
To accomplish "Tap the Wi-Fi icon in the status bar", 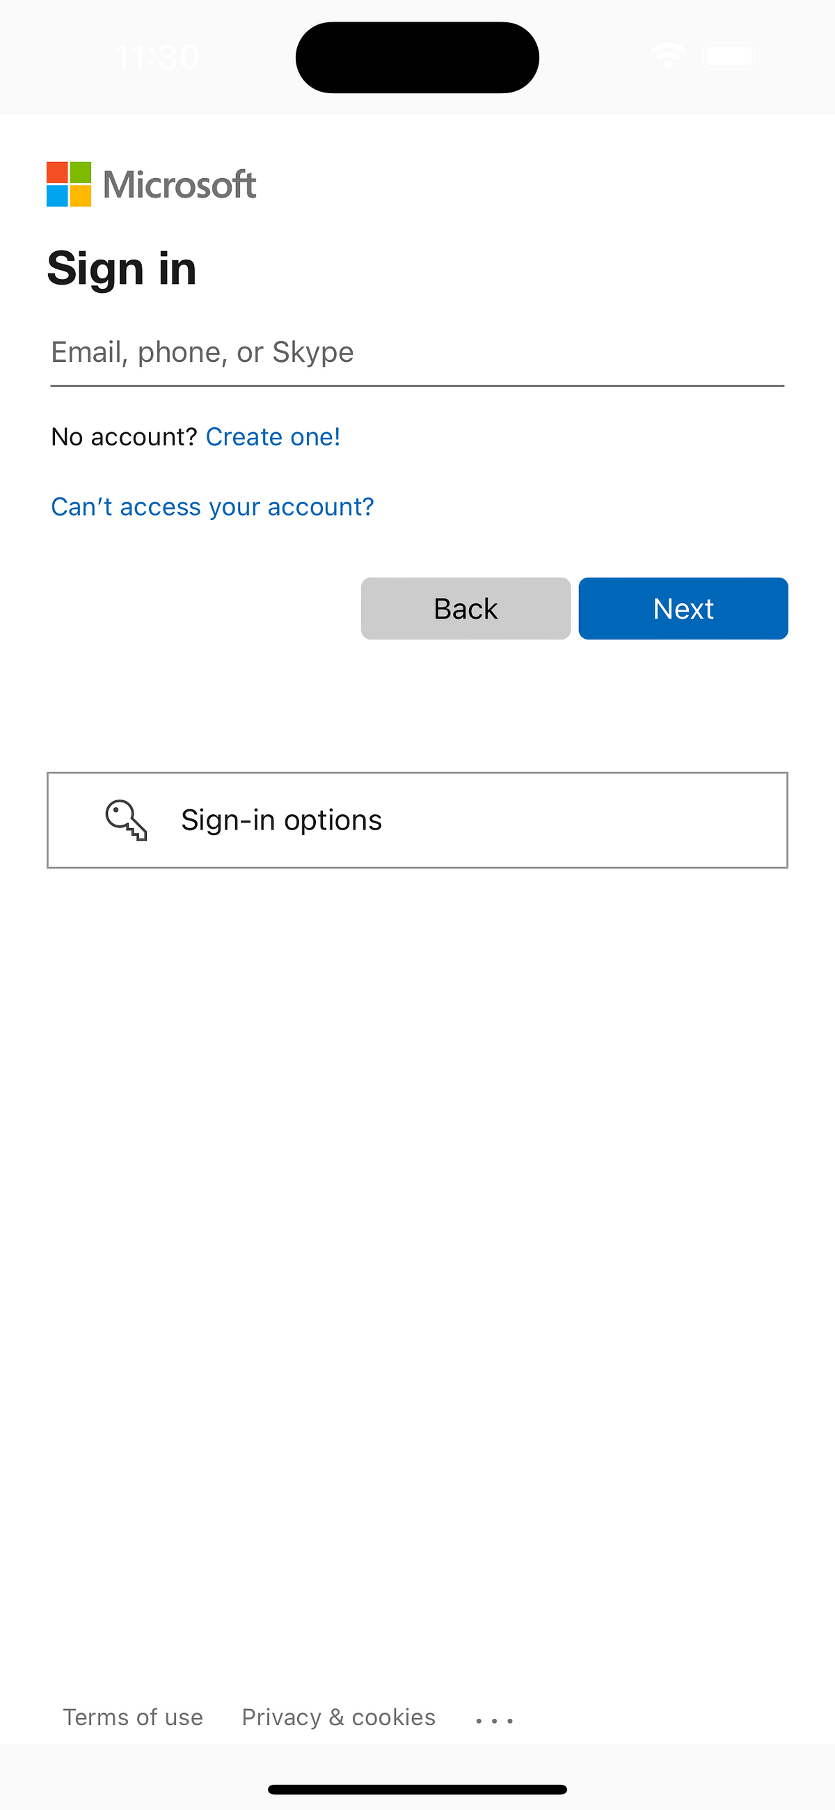I will tap(668, 56).
